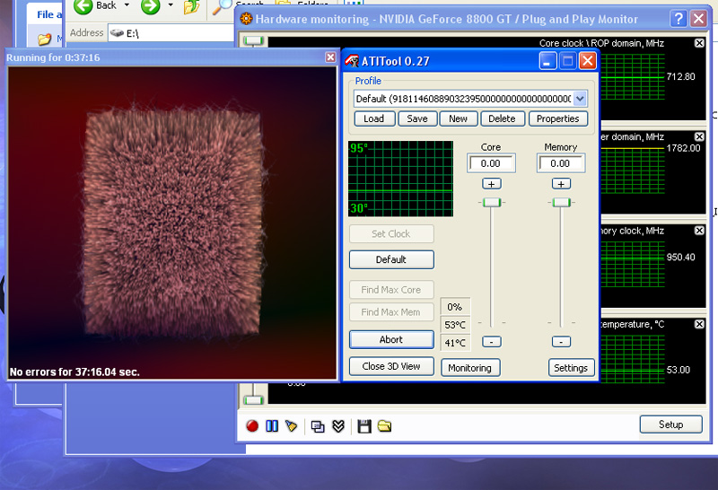Increase Memory clock with plus button

click(561, 184)
